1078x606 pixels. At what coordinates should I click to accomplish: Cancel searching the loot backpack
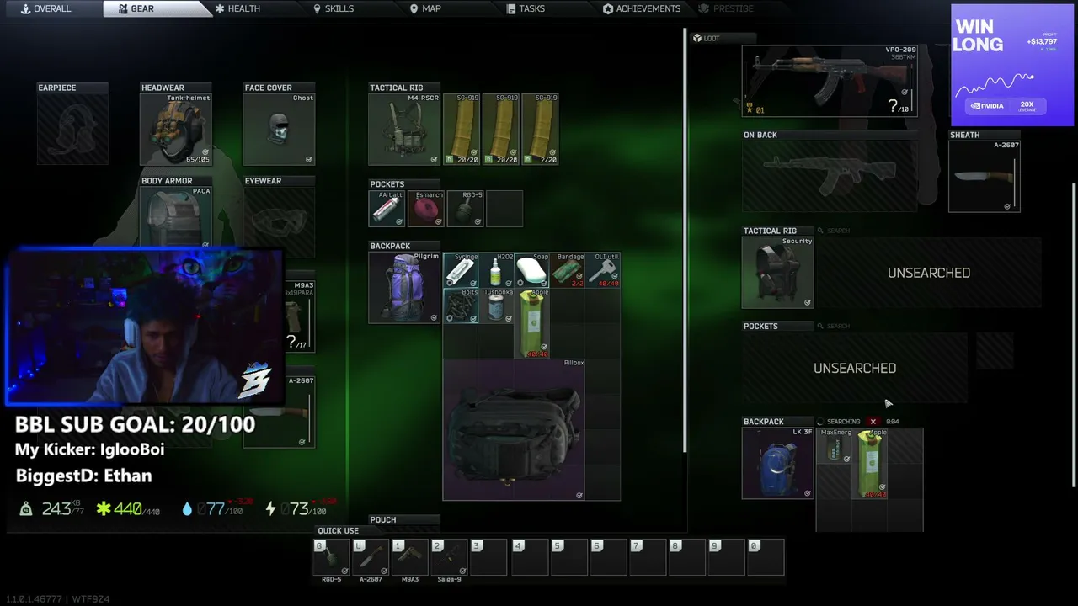click(x=873, y=422)
